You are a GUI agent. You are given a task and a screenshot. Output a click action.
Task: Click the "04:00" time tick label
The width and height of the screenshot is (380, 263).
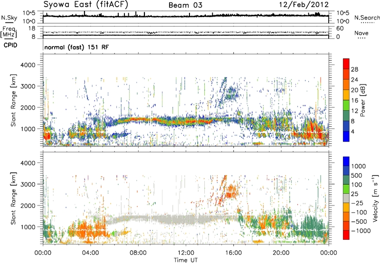(x=91, y=253)
